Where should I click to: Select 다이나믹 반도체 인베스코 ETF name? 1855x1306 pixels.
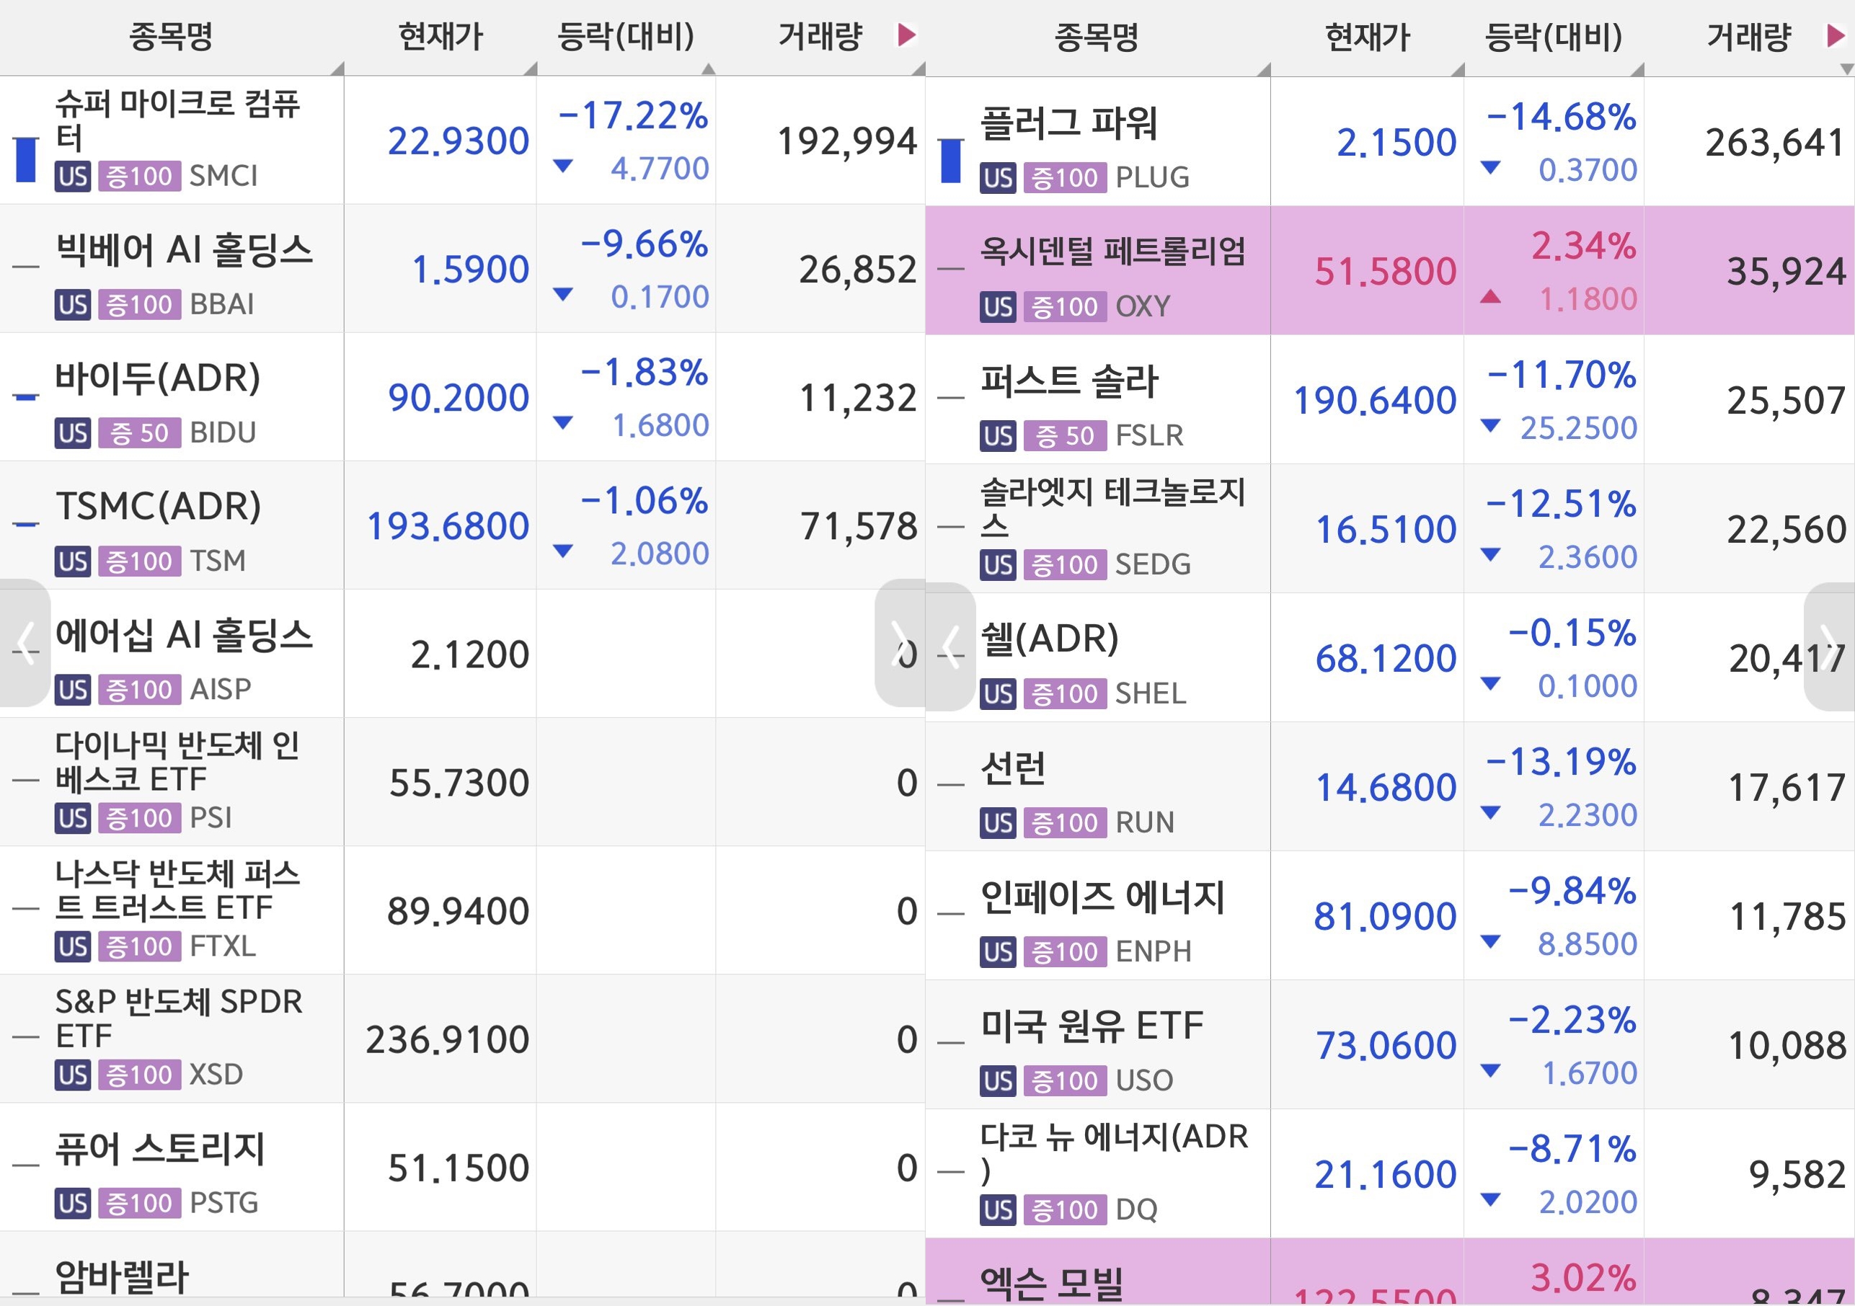(177, 763)
